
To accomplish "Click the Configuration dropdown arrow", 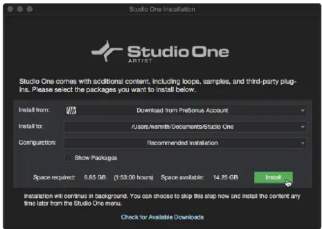I will tap(302, 143).
